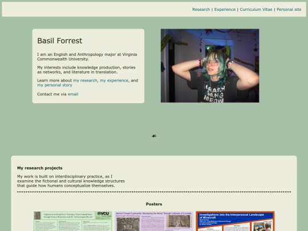Click the small snail icon mid-page
This screenshot has width=308, height=231.
154,136
